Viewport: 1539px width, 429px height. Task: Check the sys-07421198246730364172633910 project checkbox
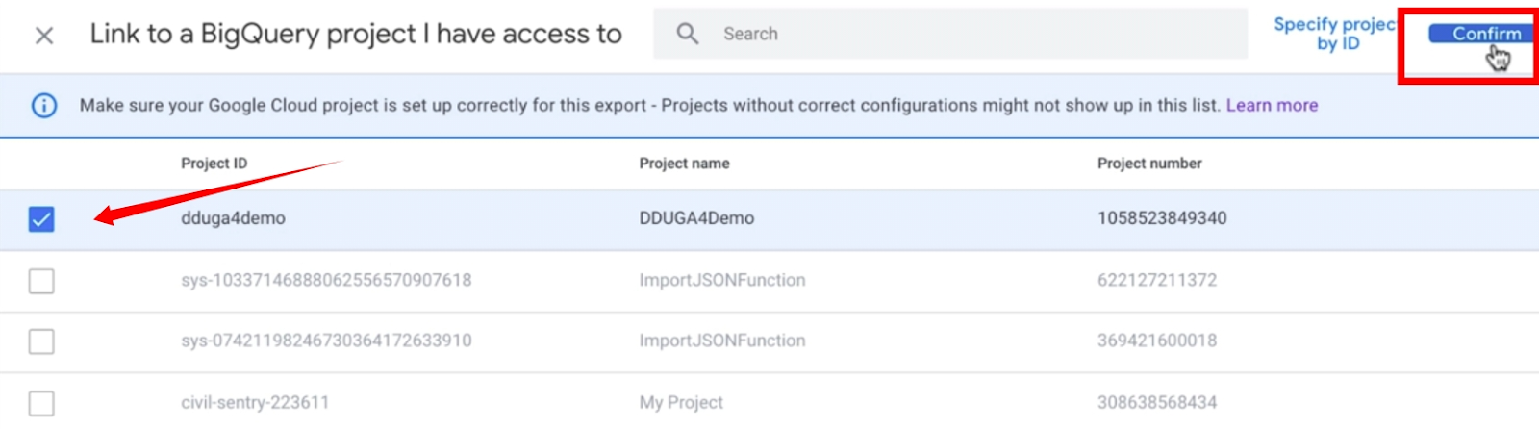click(41, 341)
